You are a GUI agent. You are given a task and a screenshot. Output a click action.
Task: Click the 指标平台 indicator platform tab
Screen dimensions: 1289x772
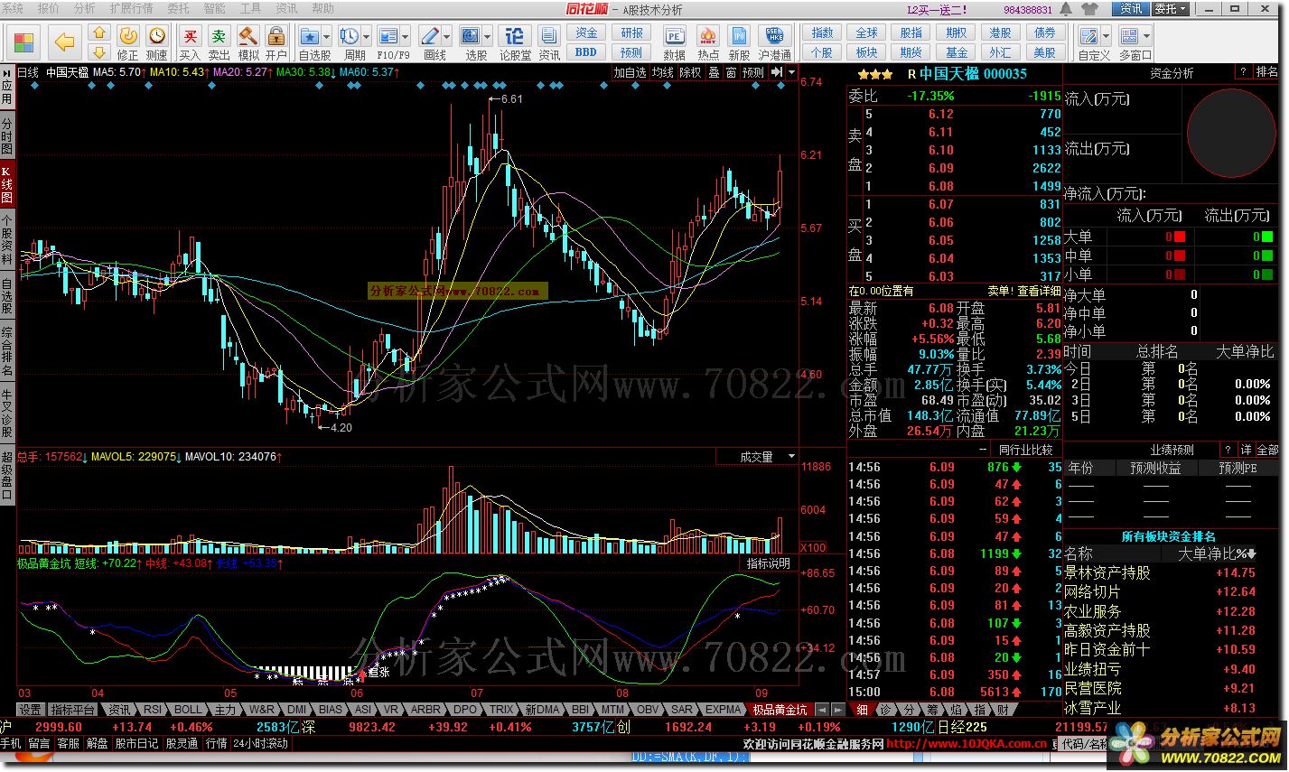[72, 710]
